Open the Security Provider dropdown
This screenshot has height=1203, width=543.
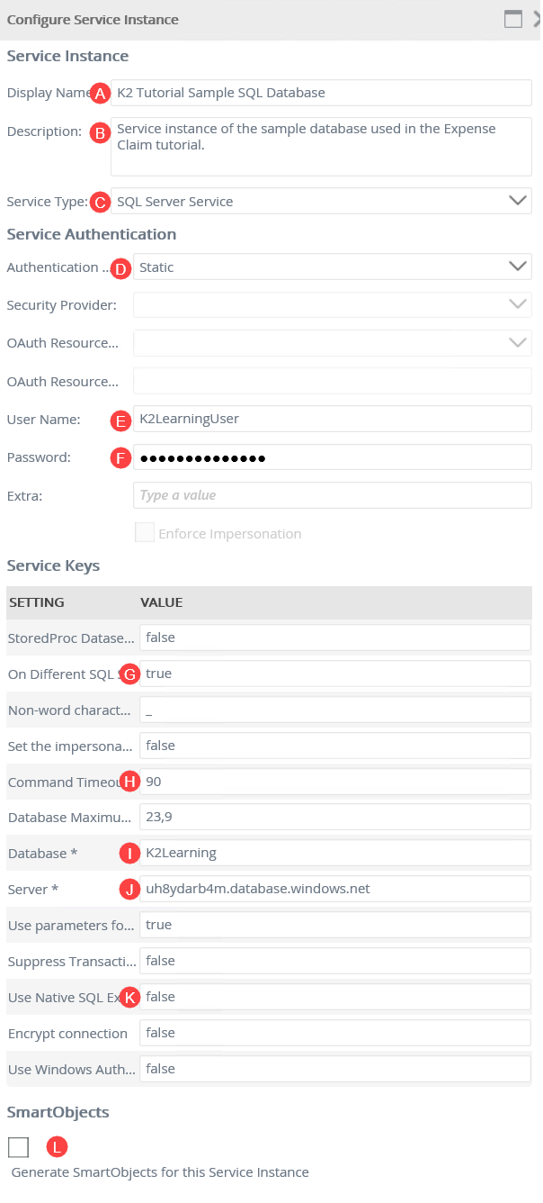pos(333,305)
